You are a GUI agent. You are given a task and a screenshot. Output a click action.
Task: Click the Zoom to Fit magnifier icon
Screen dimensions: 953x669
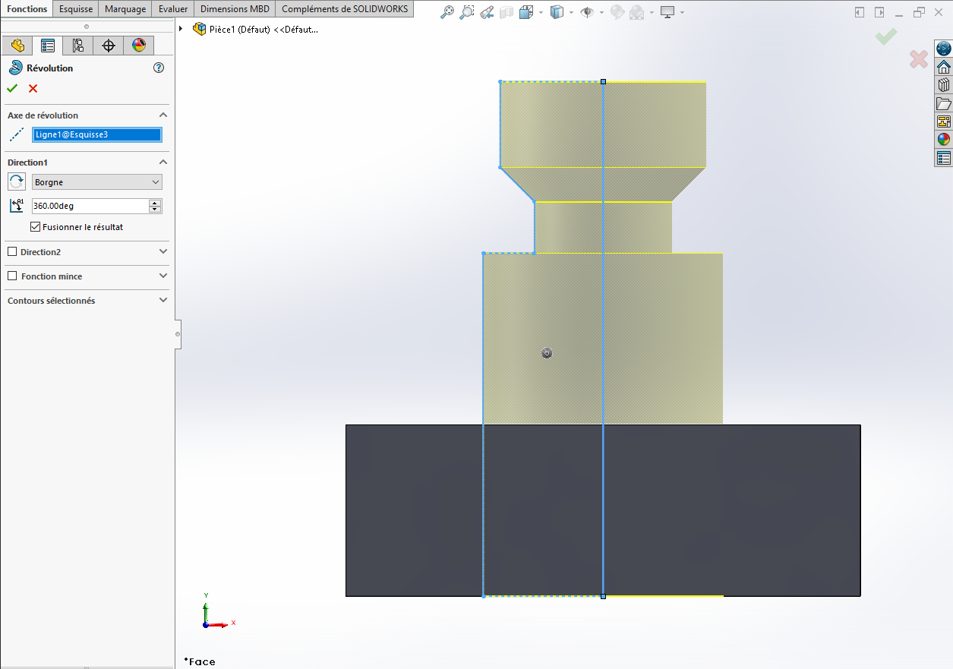pos(447,12)
